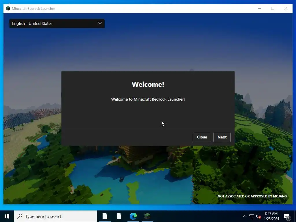Click the Minecraft Bedrock Launcher title bar icon
Image resolution: width=296 pixels, height=222 pixels.
[8, 8]
